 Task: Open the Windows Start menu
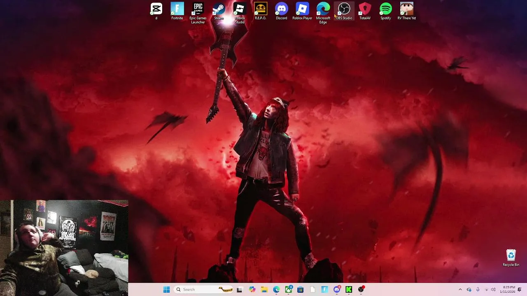166,289
